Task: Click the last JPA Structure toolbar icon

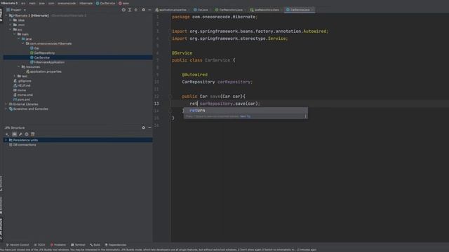Action: click(x=33, y=134)
